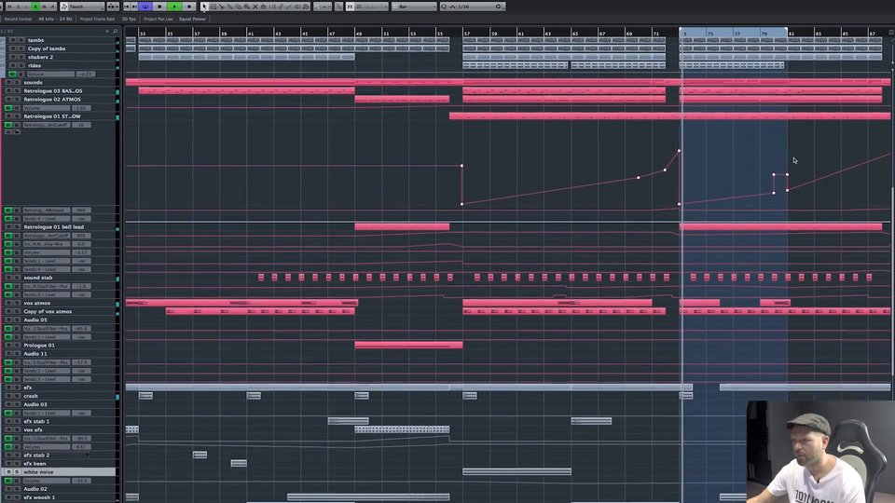Image resolution: width=895 pixels, height=503 pixels.
Task: Solo the white noise track
Action: [x=17, y=472]
